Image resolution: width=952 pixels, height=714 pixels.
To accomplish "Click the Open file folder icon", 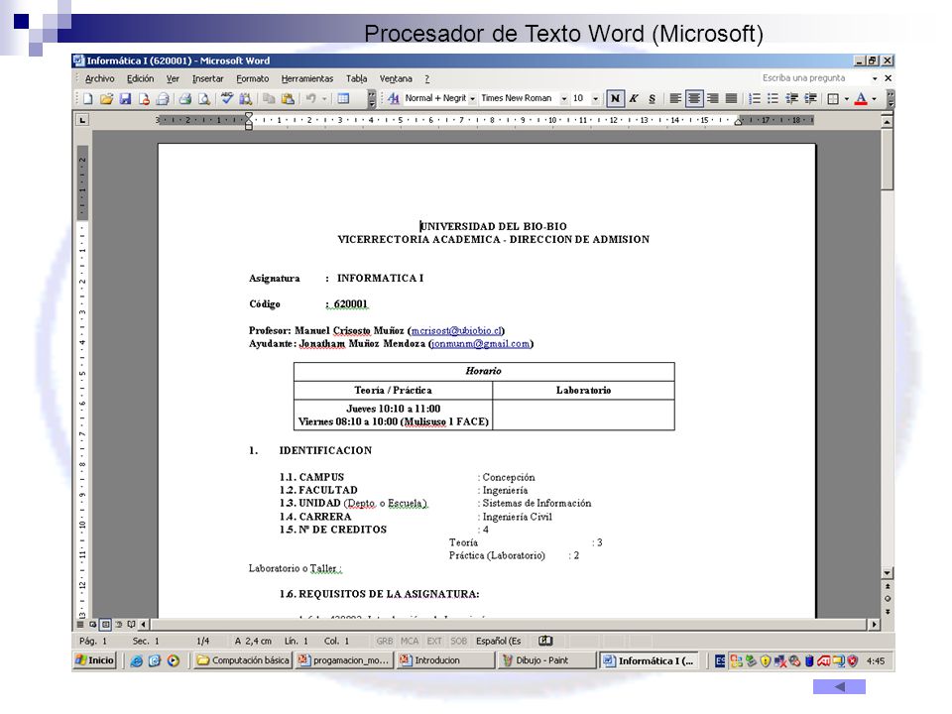I will coord(106,99).
